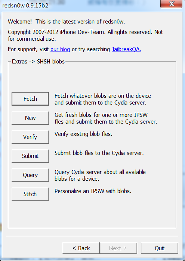
Task: Click the 'Verify existing blob files' text
Action: pyautogui.click(x=83, y=134)
